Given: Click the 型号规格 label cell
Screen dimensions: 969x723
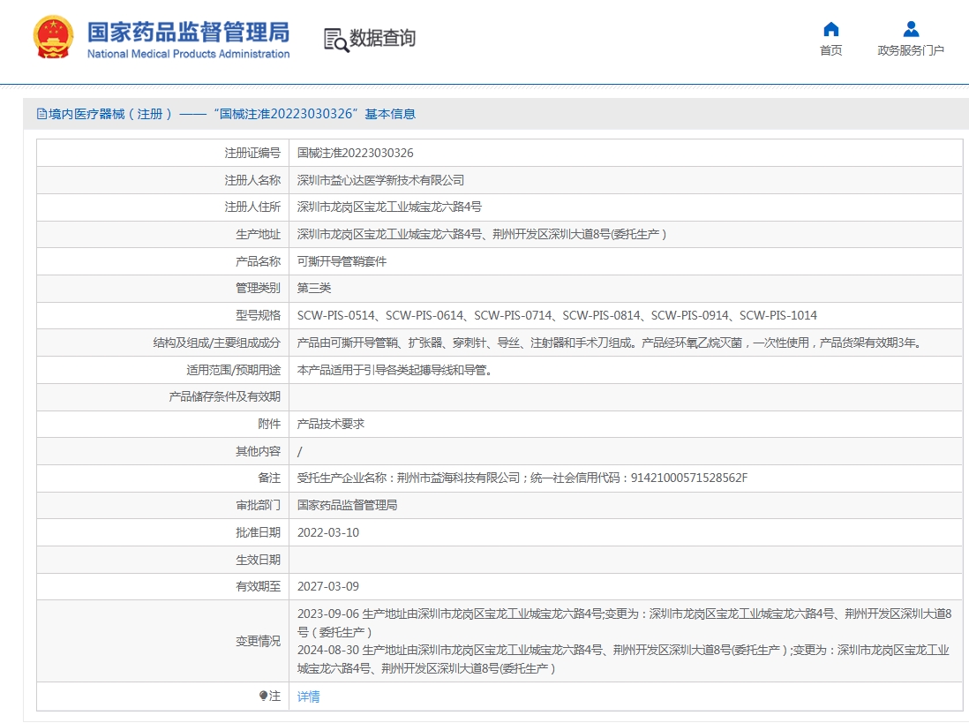Looking at the screenshot, I should pos(163,315).
